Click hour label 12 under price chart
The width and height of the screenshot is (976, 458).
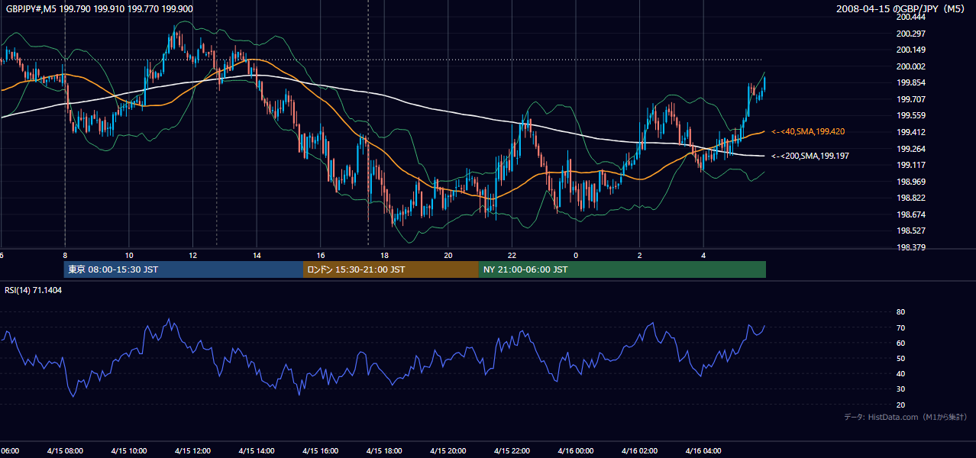(x=193, y=255)
